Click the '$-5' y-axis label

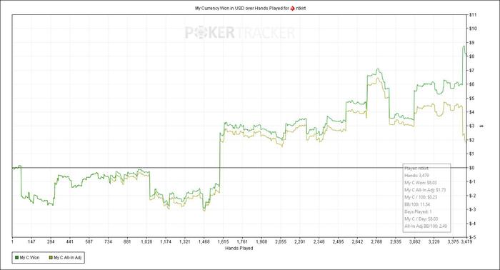(x=473, y=237)
